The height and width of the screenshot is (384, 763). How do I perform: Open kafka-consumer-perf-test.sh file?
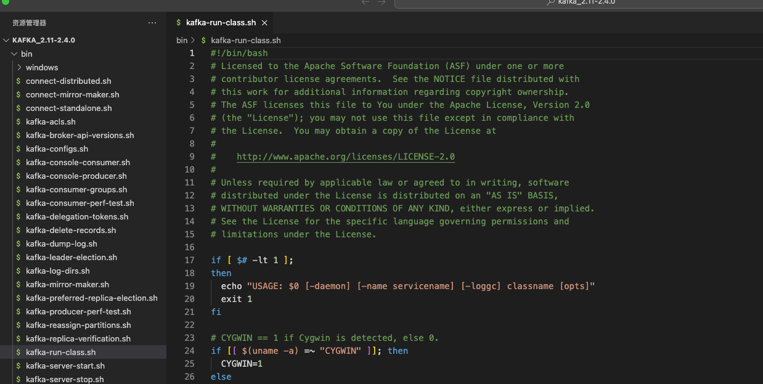pyautogui.click(x=80, y=203)
